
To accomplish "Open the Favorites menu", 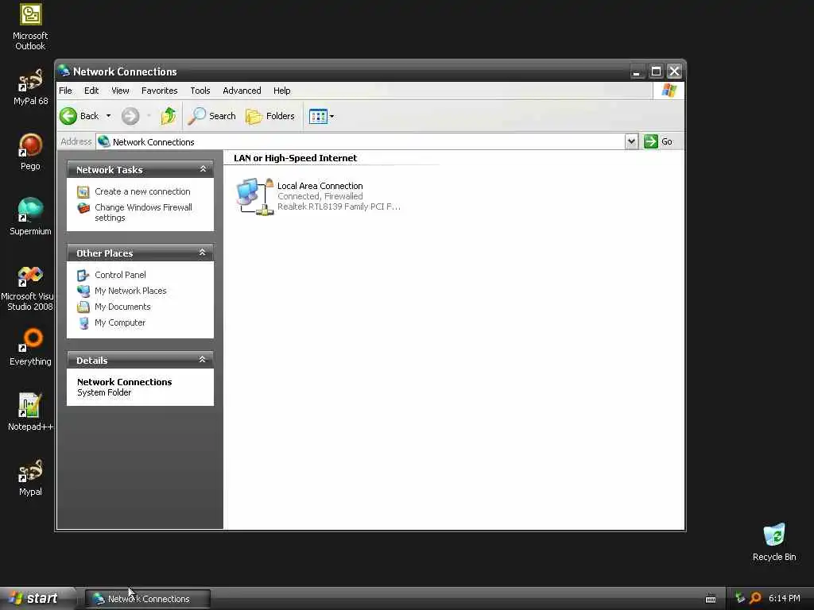I will [x=159, y=91].
